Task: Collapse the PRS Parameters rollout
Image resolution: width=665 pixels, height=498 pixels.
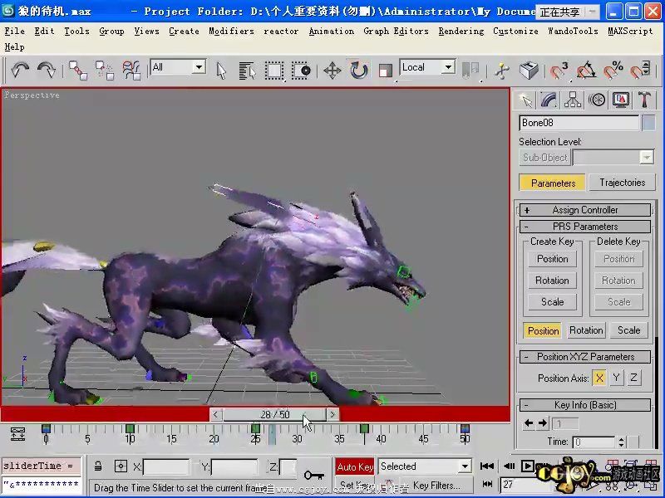Action: pos(585,226)
